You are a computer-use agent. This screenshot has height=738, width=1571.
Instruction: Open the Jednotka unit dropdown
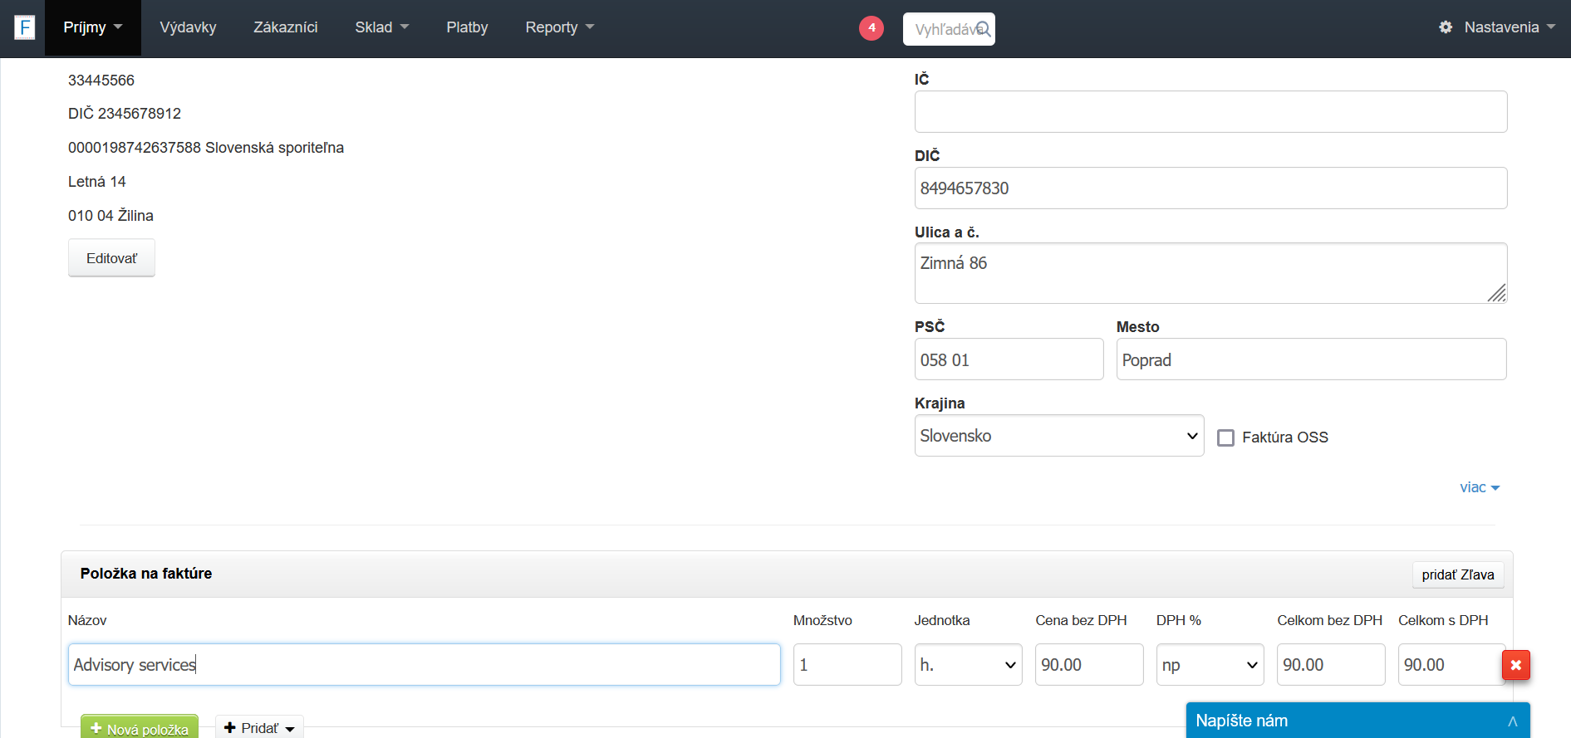pyautogui.click(x=968, y=665)
